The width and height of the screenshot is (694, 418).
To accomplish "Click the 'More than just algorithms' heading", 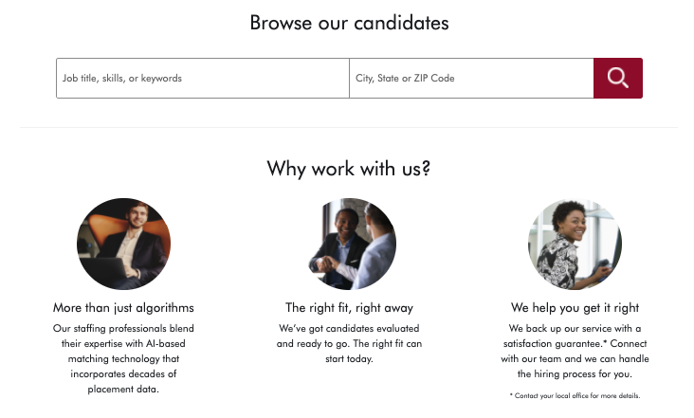I will coord(123,308).
